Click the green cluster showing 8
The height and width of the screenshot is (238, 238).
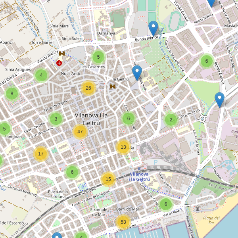click(12, 94)
